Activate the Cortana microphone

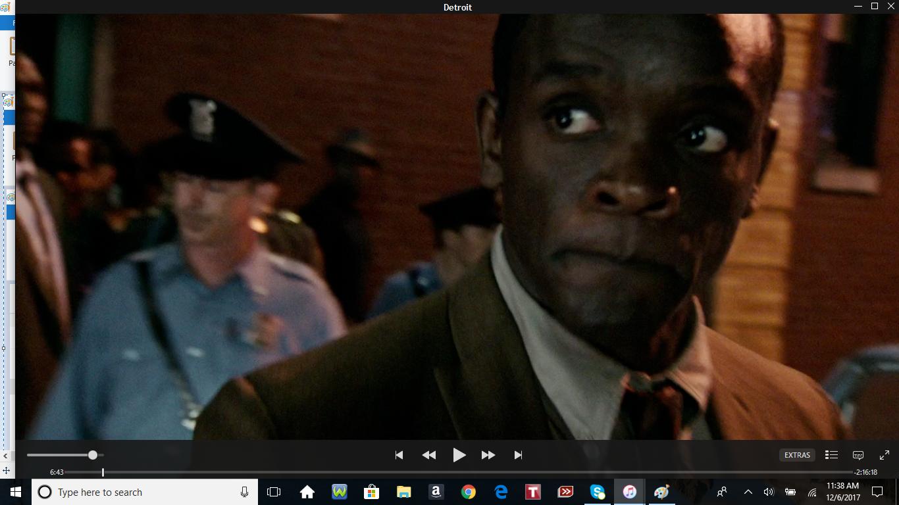(244, 492)
